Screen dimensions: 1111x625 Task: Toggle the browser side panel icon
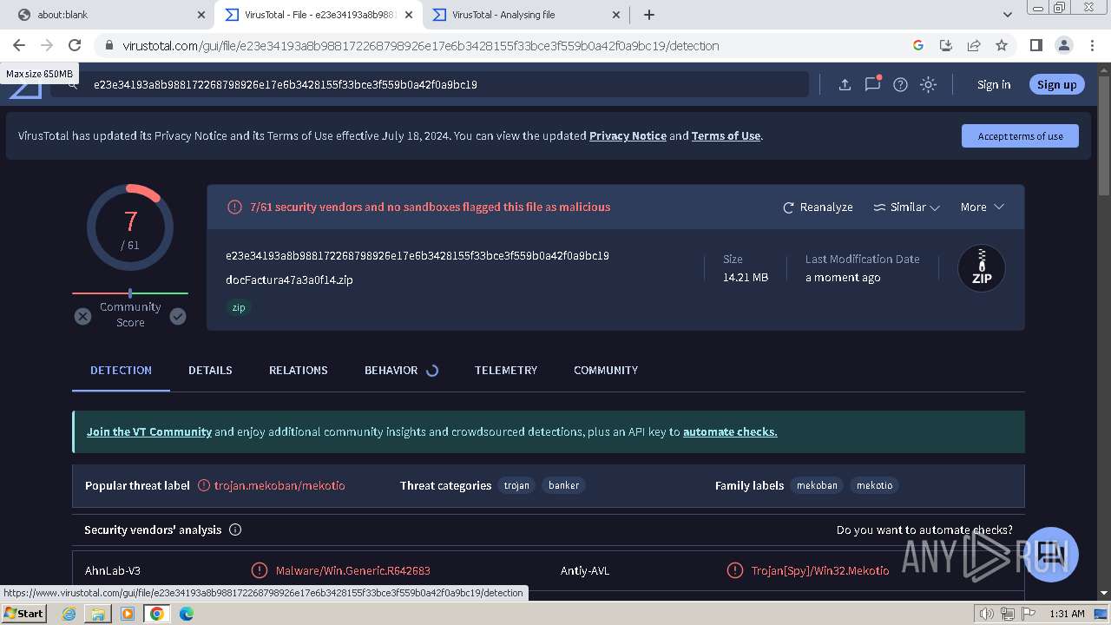[x=1035, y=45]
